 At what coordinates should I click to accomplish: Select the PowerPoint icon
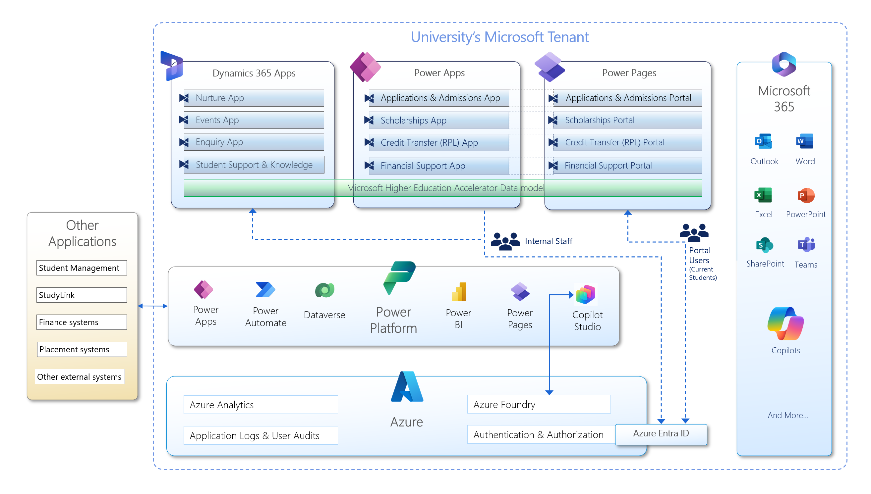805,195
